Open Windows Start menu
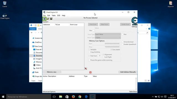Image resolution: width=177 pixels, height=99 pixels. point(3,97)
